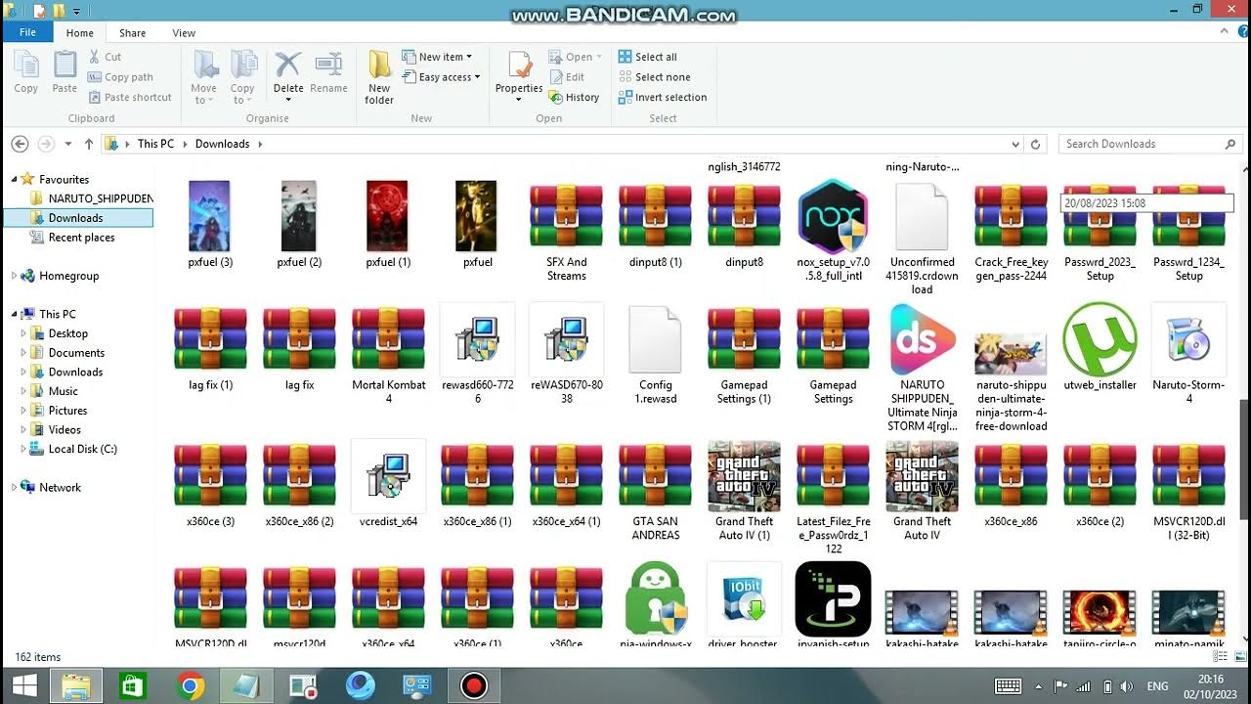Open recent locations dropdown arrow
1251x704 pixels.
click(x=68, y=144)
